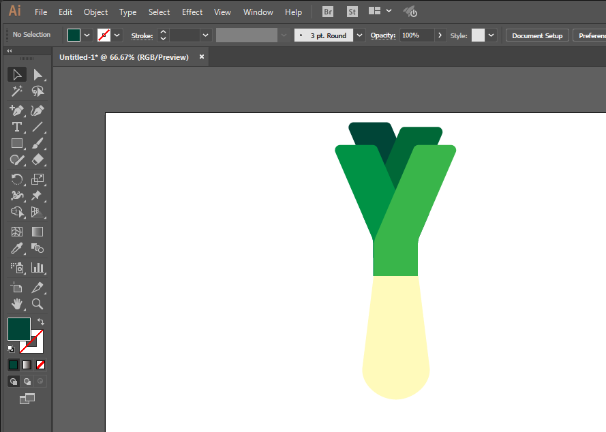
Task: Click the Document Setup button
Action: 537,35
